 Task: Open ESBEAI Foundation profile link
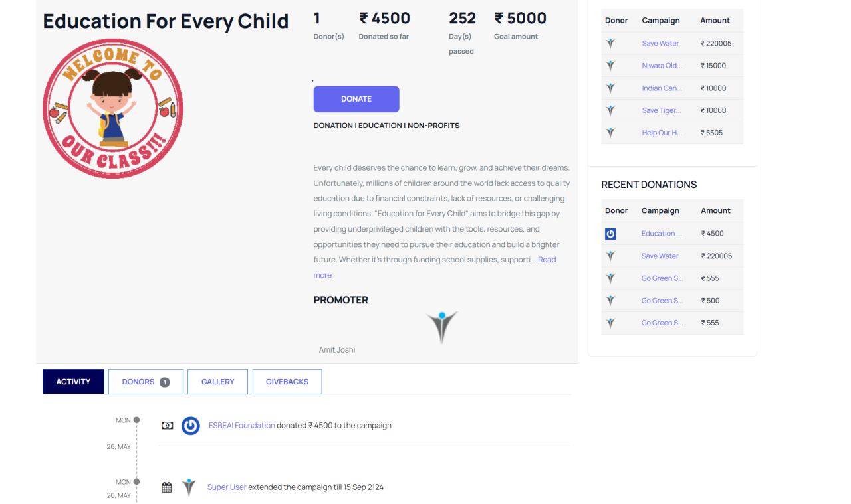coord(241,426)
